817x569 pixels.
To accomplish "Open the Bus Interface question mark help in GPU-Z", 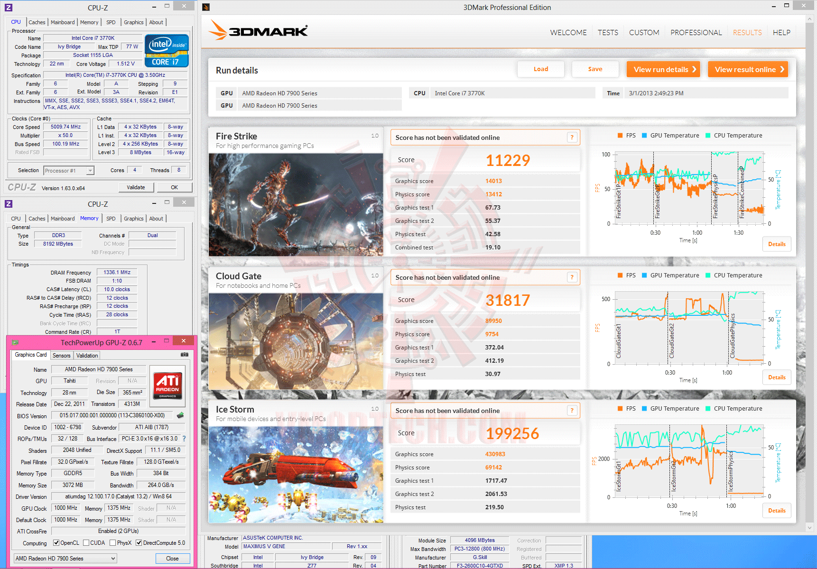I will (184, 439).
